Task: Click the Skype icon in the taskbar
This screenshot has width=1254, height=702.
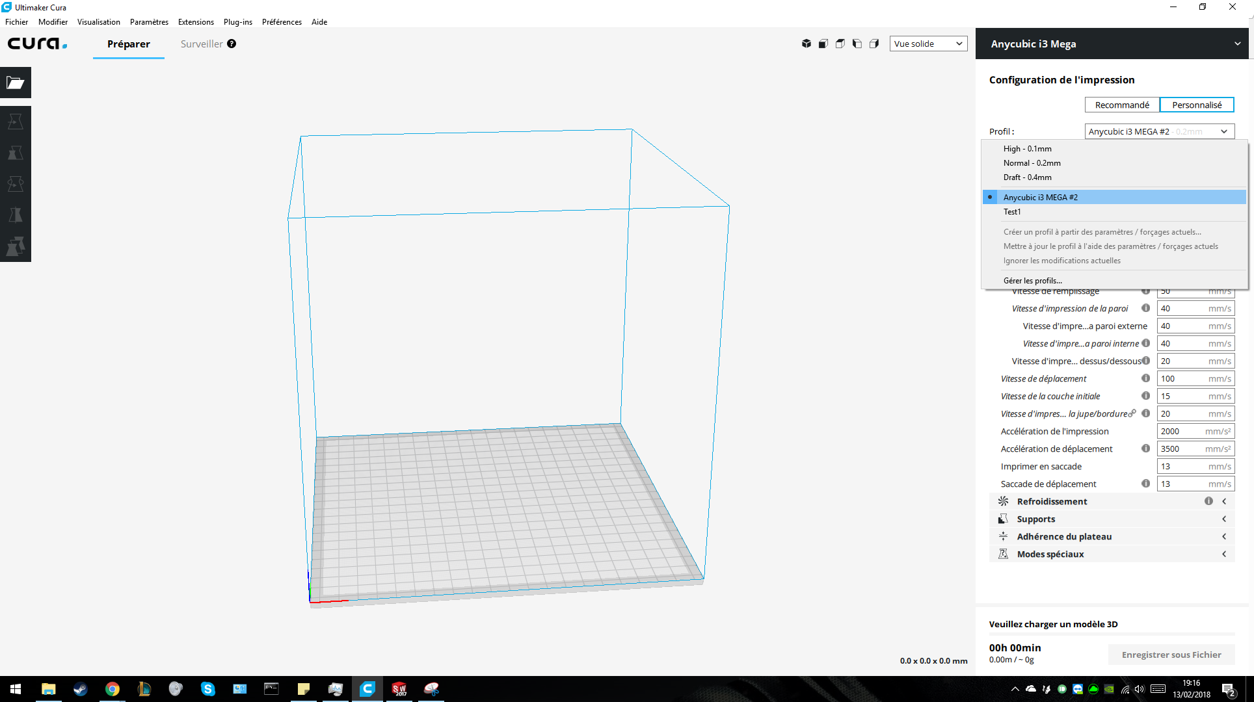Action: (x=207, y=689)
